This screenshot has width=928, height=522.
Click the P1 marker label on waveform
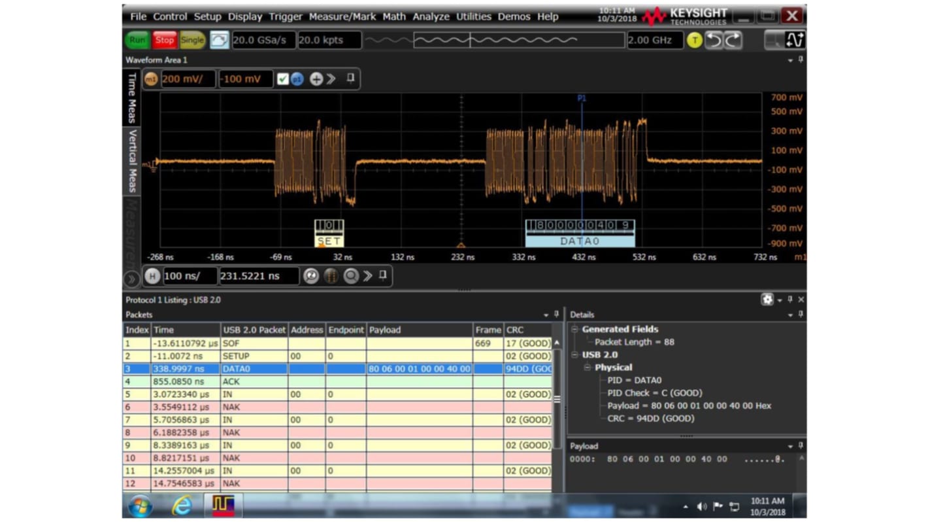pyautogui.click(x=582, y=98)
